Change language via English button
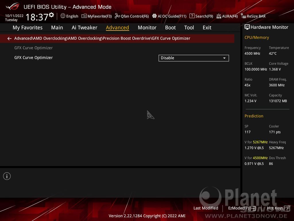Screen dimensions: 294x221 click(x=69, y=16)
